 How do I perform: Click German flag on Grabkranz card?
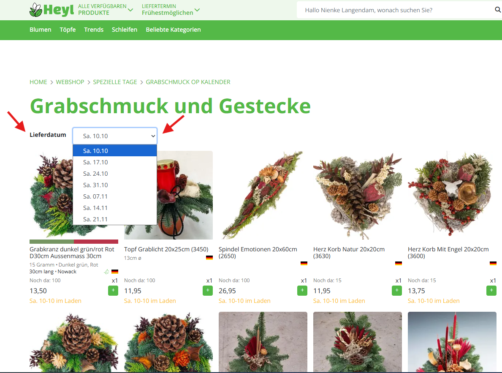pos(115,272)
